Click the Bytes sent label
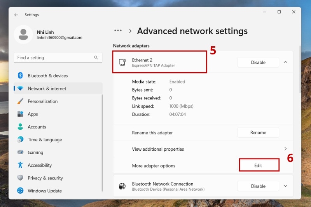The height and width of the screenshot is (207, 311). click(142, 90)
